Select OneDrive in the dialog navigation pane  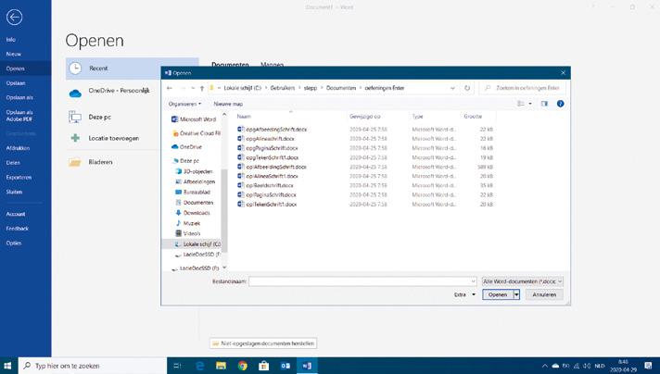(186, 147)
